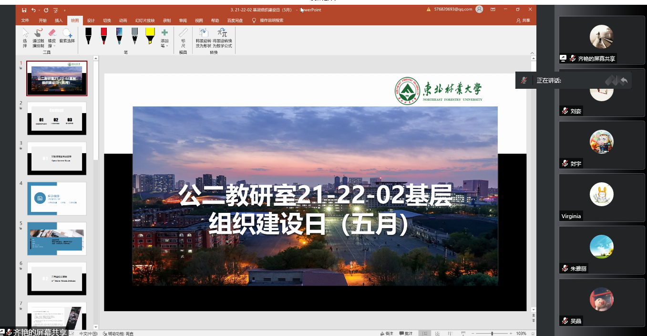The image size is (647, 336).
Task: Open Customize Quick Access Toolbar dropdown
Action: [x=64, y=10]
